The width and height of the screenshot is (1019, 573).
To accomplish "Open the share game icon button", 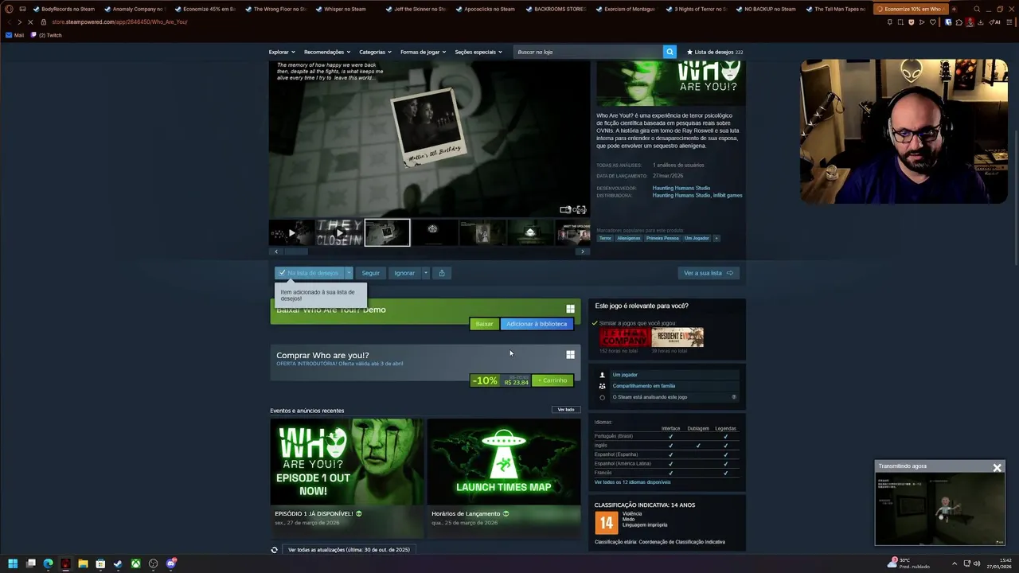I will (442, 273).
